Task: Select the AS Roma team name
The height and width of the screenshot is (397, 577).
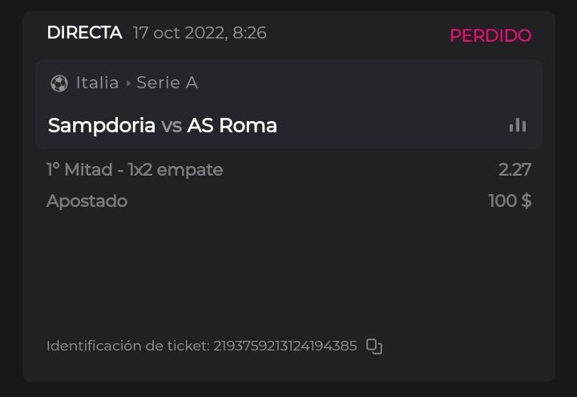Action: 232,126
